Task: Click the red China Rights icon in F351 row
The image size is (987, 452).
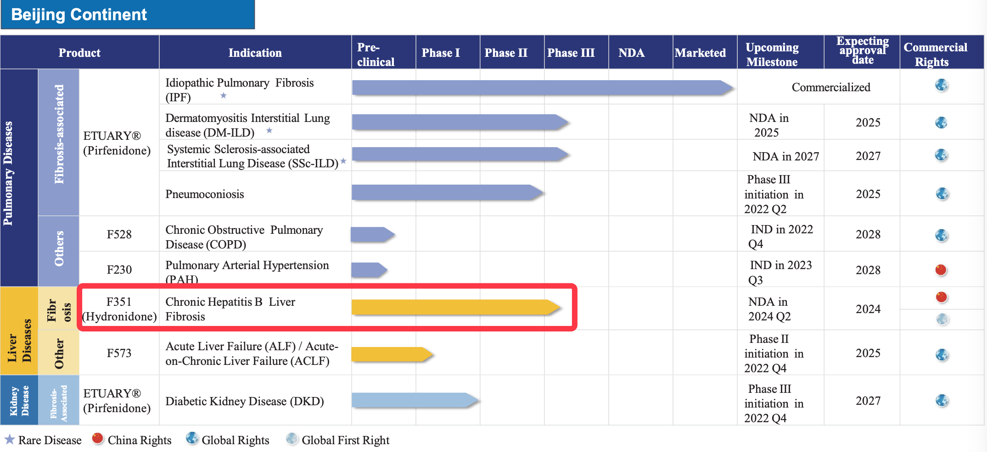Action: (x=942, y=297)
